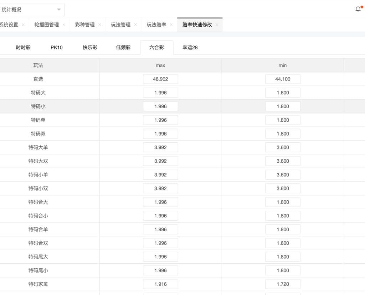Open the 玩法管理 page tab
The width and height of the screenshot is (365, 295).
click(120, 25)
